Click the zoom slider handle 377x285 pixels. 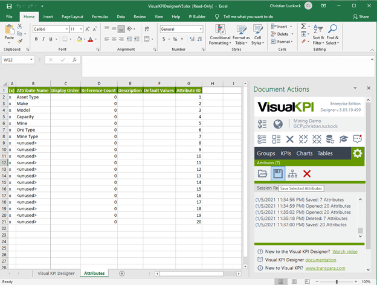pyautogui.click(x=337, y=281)
